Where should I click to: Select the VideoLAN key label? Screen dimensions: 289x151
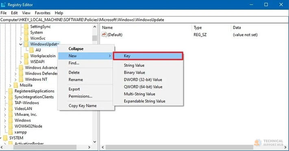coord(23,108)
